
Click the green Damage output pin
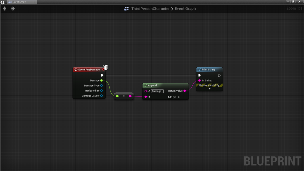click(102, 80)
